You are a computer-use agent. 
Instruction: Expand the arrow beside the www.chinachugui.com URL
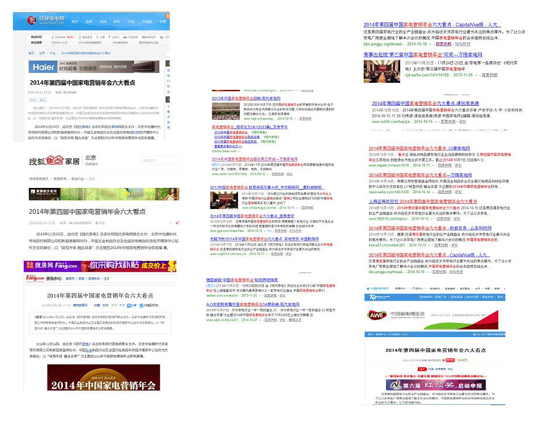click(x=297, y=208)
